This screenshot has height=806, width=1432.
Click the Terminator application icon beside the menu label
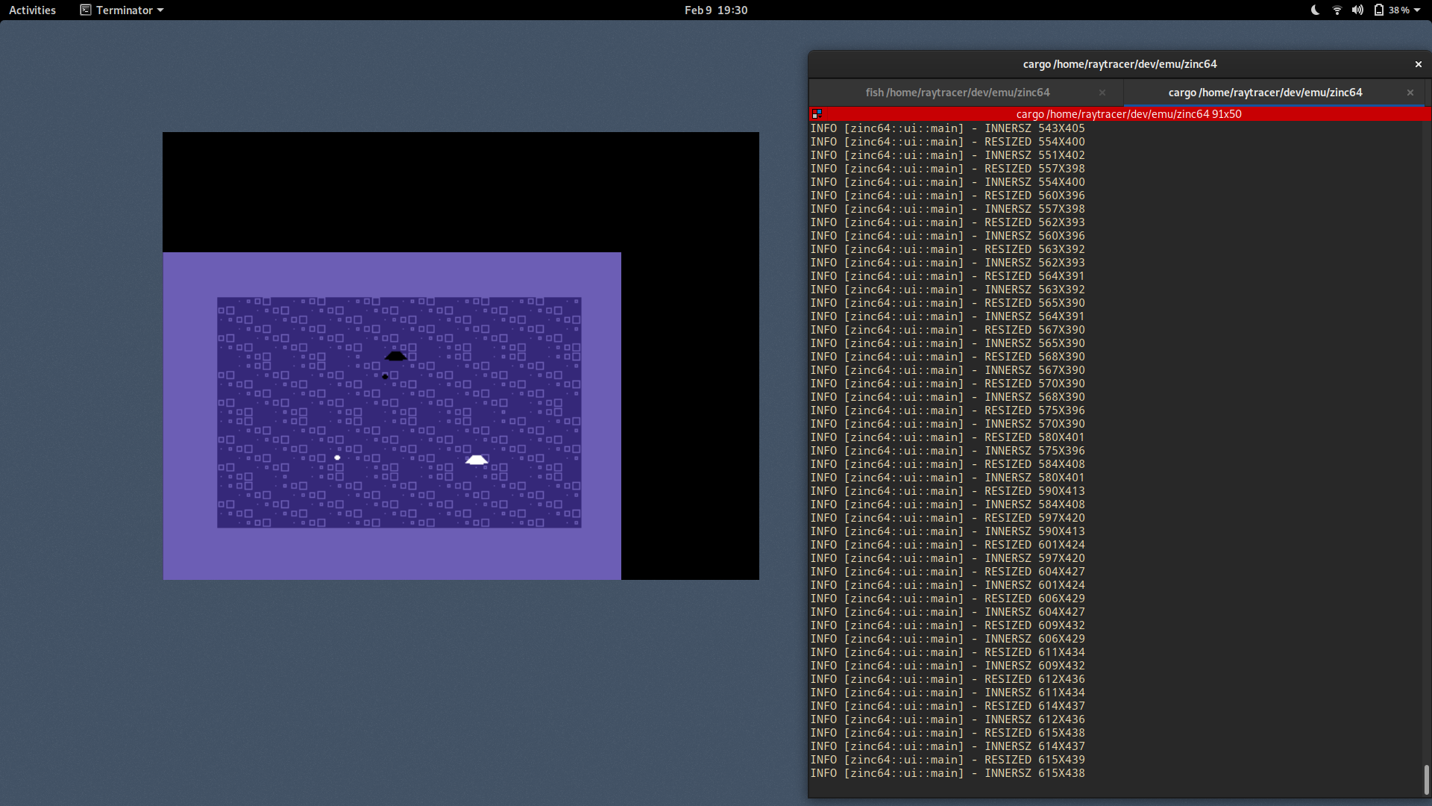coord(84,10)
